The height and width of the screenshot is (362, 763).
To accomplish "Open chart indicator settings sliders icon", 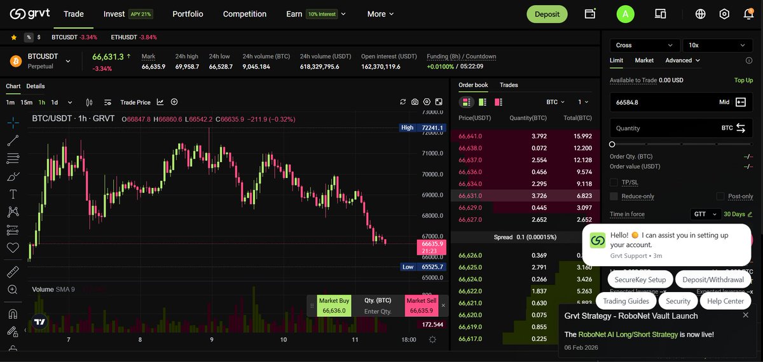I will pos(107,102).
